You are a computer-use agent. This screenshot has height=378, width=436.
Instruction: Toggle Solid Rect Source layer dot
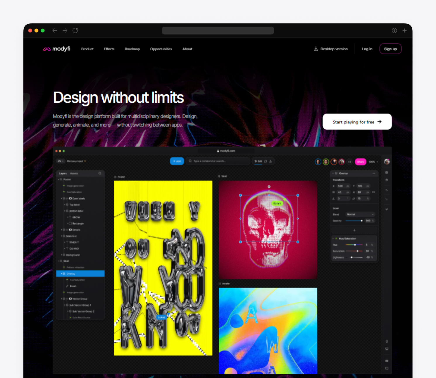click(x=70, y=317)
